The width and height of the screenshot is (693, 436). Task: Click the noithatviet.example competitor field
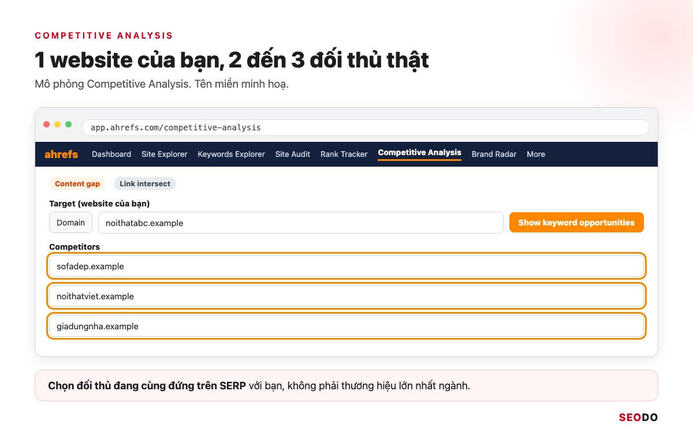[346, 296]
